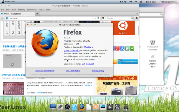Open the video player clapperboard icon in dock
The height and width of the screenshot is (112, 179).
110,107
